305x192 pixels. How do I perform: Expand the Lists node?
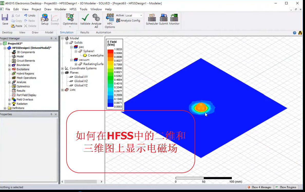pos(62,90)
